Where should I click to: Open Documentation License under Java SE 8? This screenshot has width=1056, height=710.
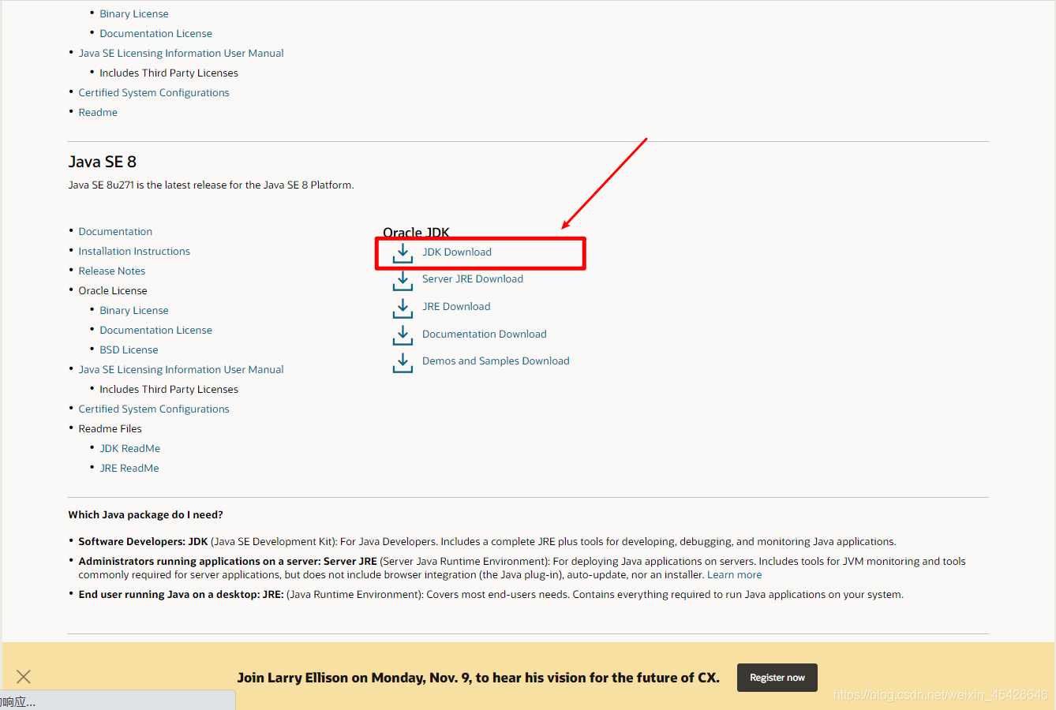155,330
